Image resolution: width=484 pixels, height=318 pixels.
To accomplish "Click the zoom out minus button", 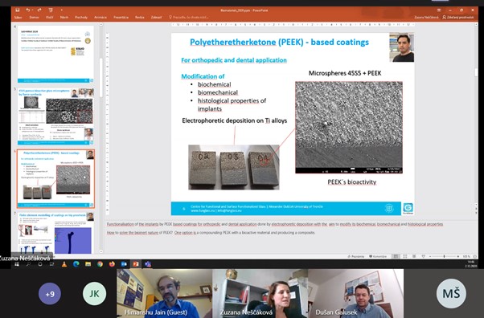I will coord(430,256).
